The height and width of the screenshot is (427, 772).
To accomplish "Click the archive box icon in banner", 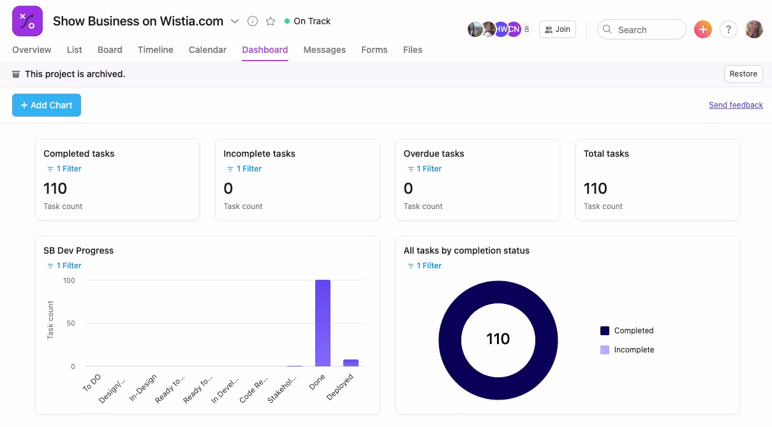I will pos(16,74).
